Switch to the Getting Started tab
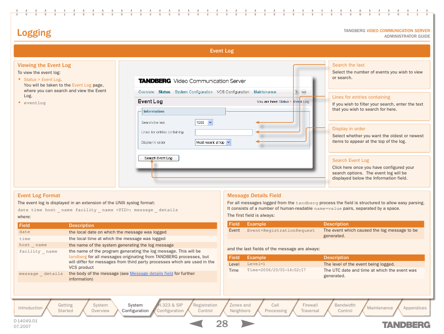 66,307
